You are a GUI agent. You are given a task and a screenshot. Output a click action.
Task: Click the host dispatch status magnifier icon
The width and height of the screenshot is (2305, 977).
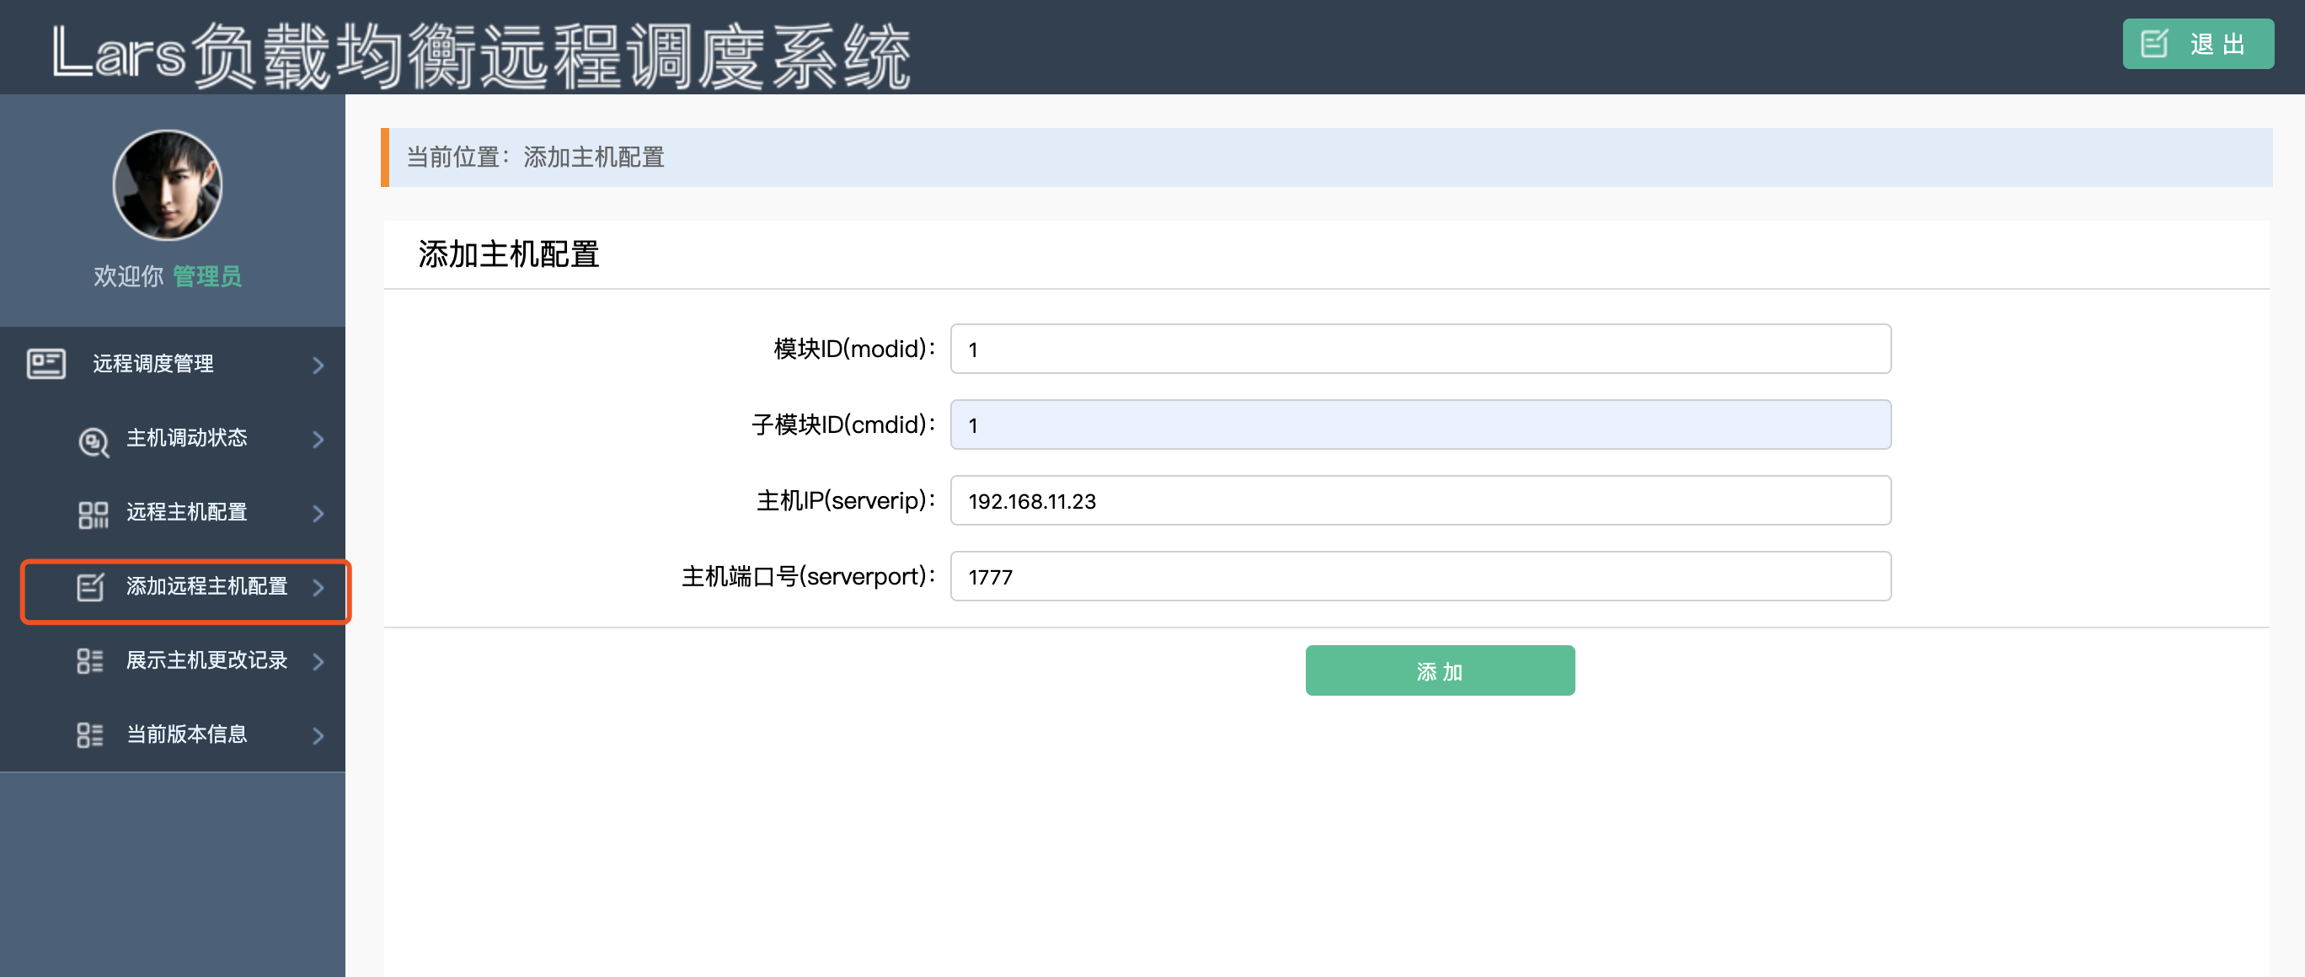[93, 440]
